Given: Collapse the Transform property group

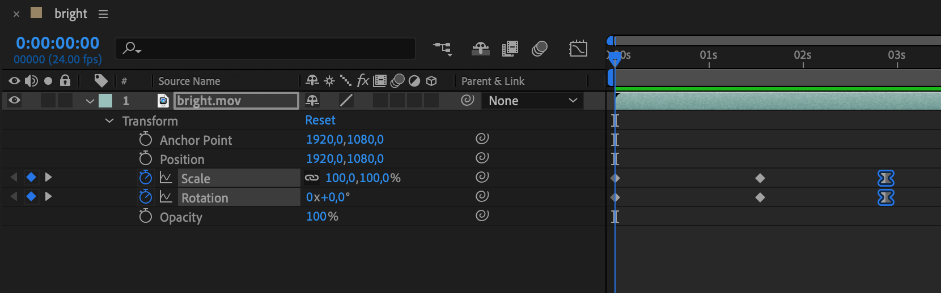Looking at the screenshot, I should coord(109,121).
